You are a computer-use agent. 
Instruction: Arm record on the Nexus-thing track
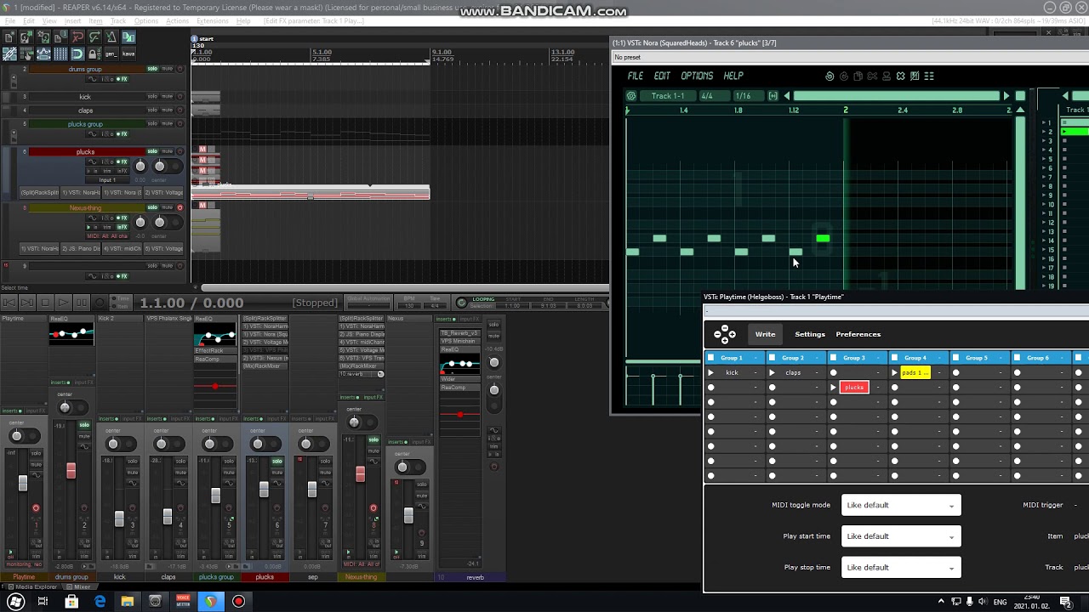click(x=180, y=207)
